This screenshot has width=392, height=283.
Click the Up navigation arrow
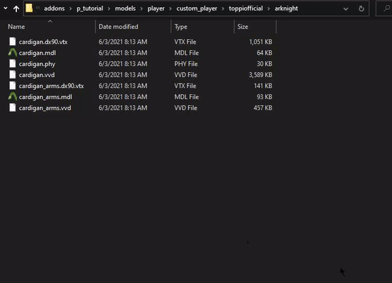click(16, 9)
